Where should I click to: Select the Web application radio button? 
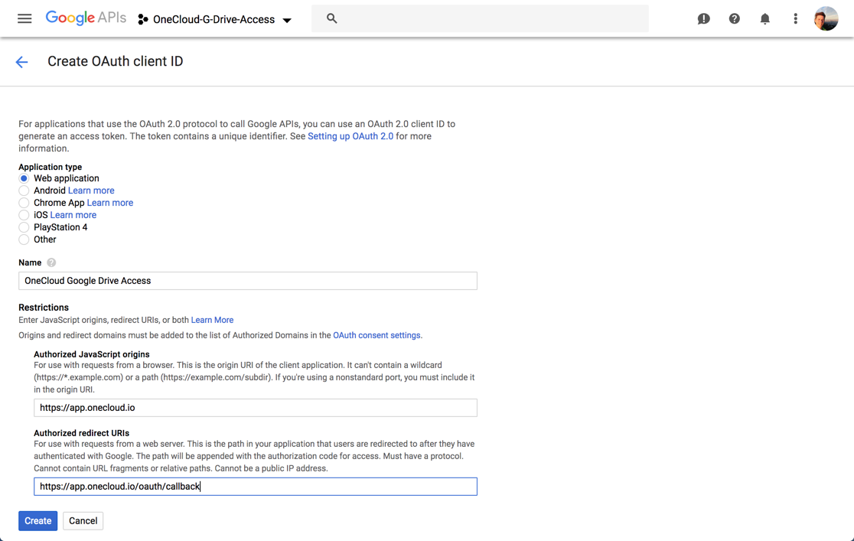[x=24, y=178]
